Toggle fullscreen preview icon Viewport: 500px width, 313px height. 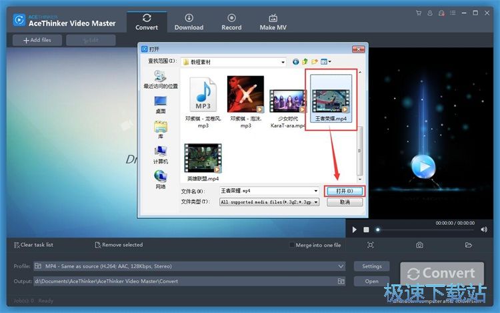(x=370, y=245)
